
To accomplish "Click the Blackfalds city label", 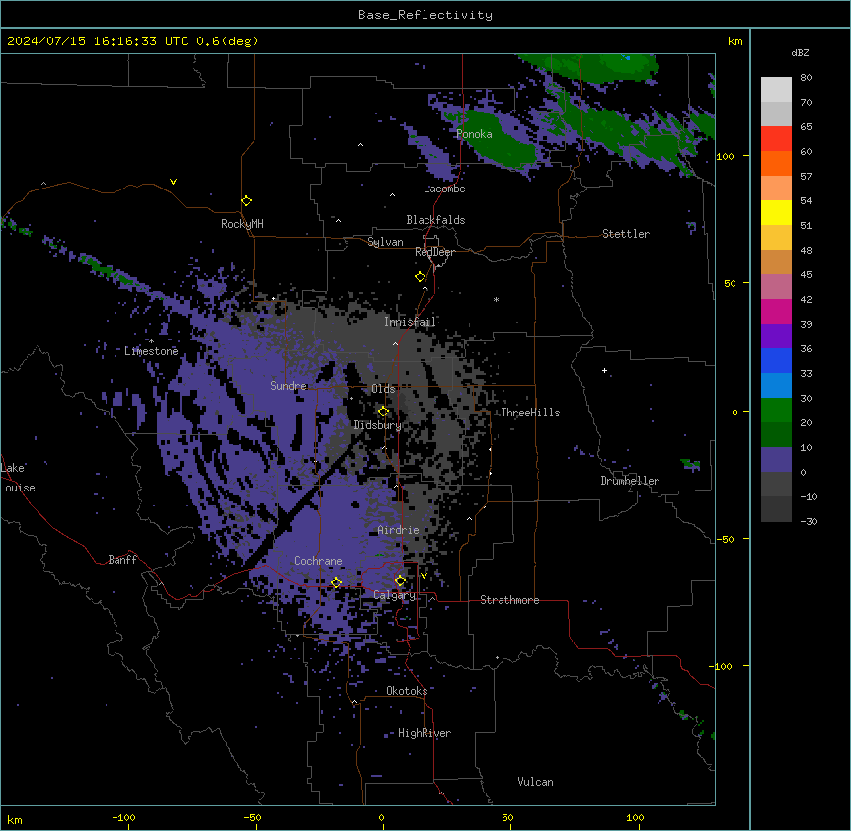I will tap(435, 220).
